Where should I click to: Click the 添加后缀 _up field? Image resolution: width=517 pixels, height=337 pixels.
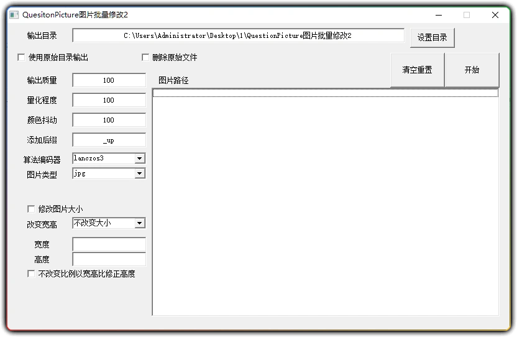(109, 140)
